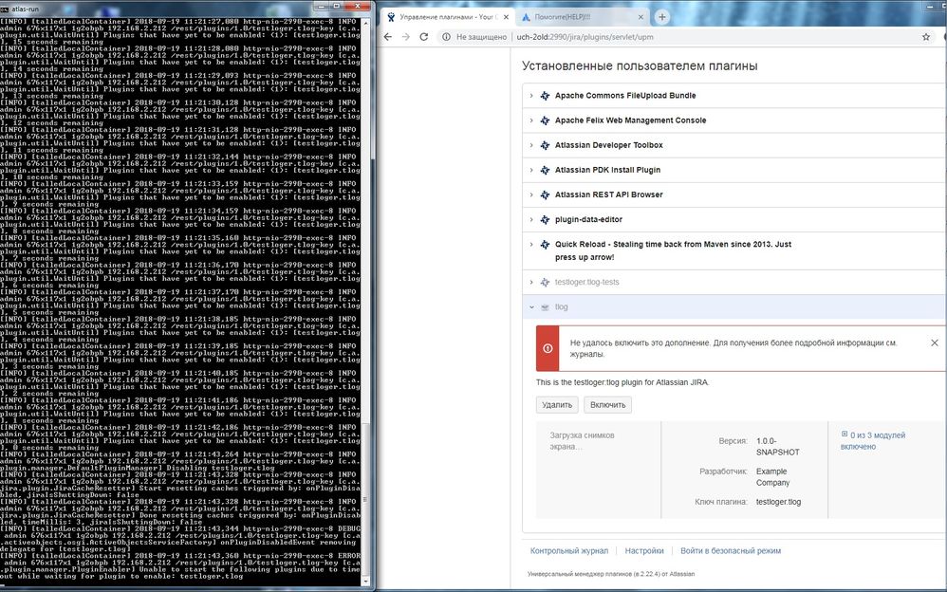Select plugin key value testloger.tlog

778,502
